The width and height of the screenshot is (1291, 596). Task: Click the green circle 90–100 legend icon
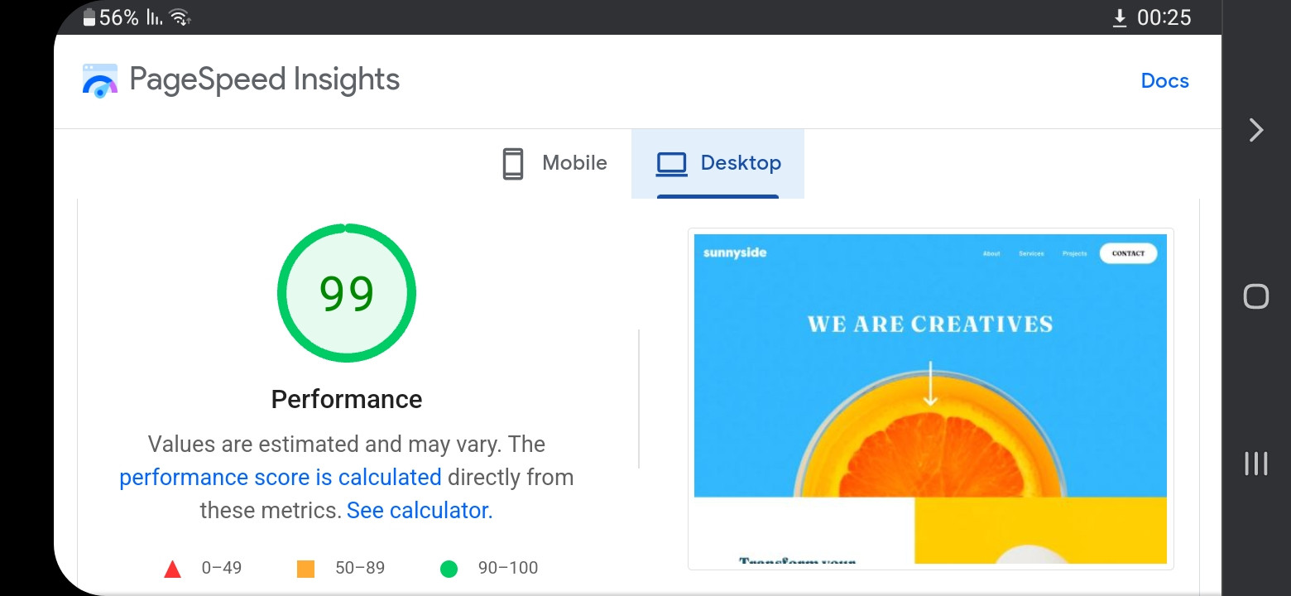click(x=449, y=569)
